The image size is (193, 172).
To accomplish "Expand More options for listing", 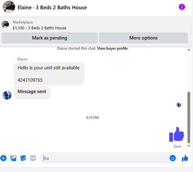I will 144,38.
